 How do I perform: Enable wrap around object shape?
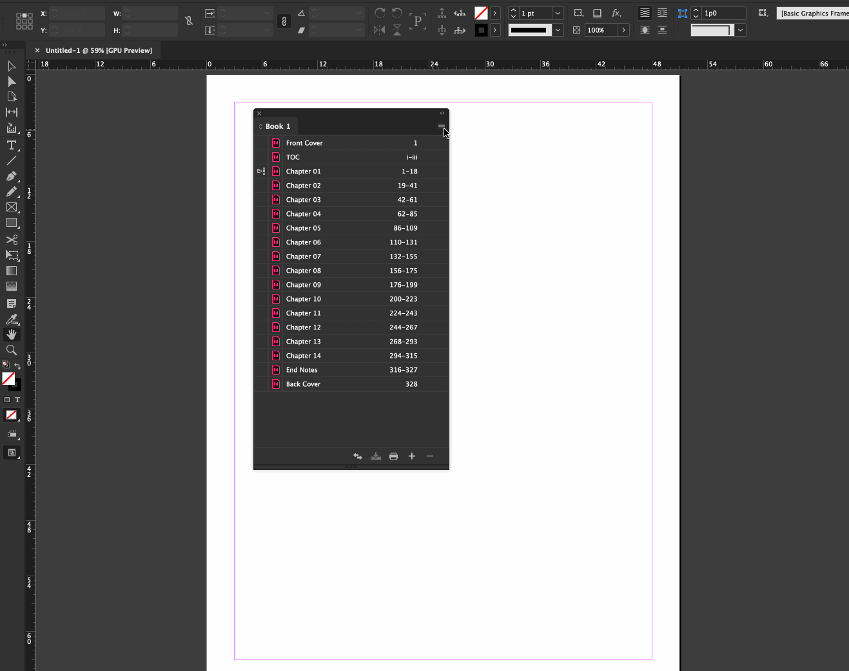(645, 30)
